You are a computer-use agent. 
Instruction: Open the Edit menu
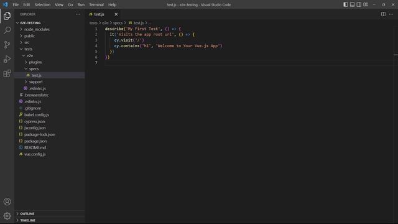click(x=26, y=4)
